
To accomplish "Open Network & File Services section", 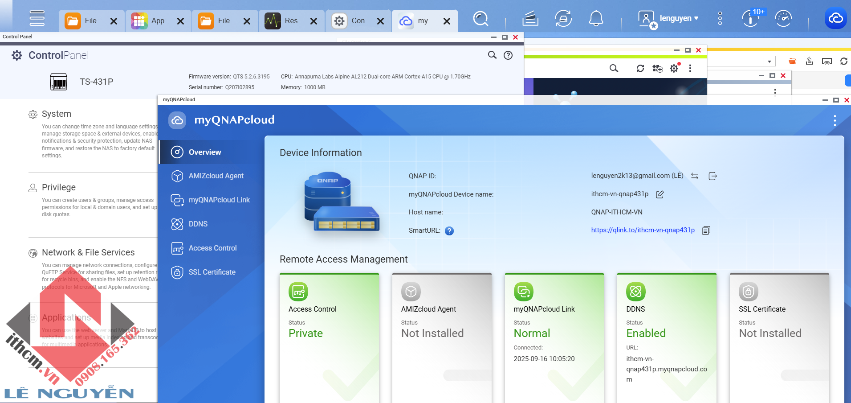I will tap(88, 252).
